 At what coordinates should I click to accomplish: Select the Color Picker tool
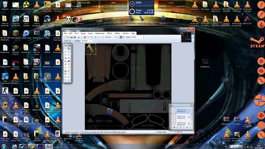69,67
